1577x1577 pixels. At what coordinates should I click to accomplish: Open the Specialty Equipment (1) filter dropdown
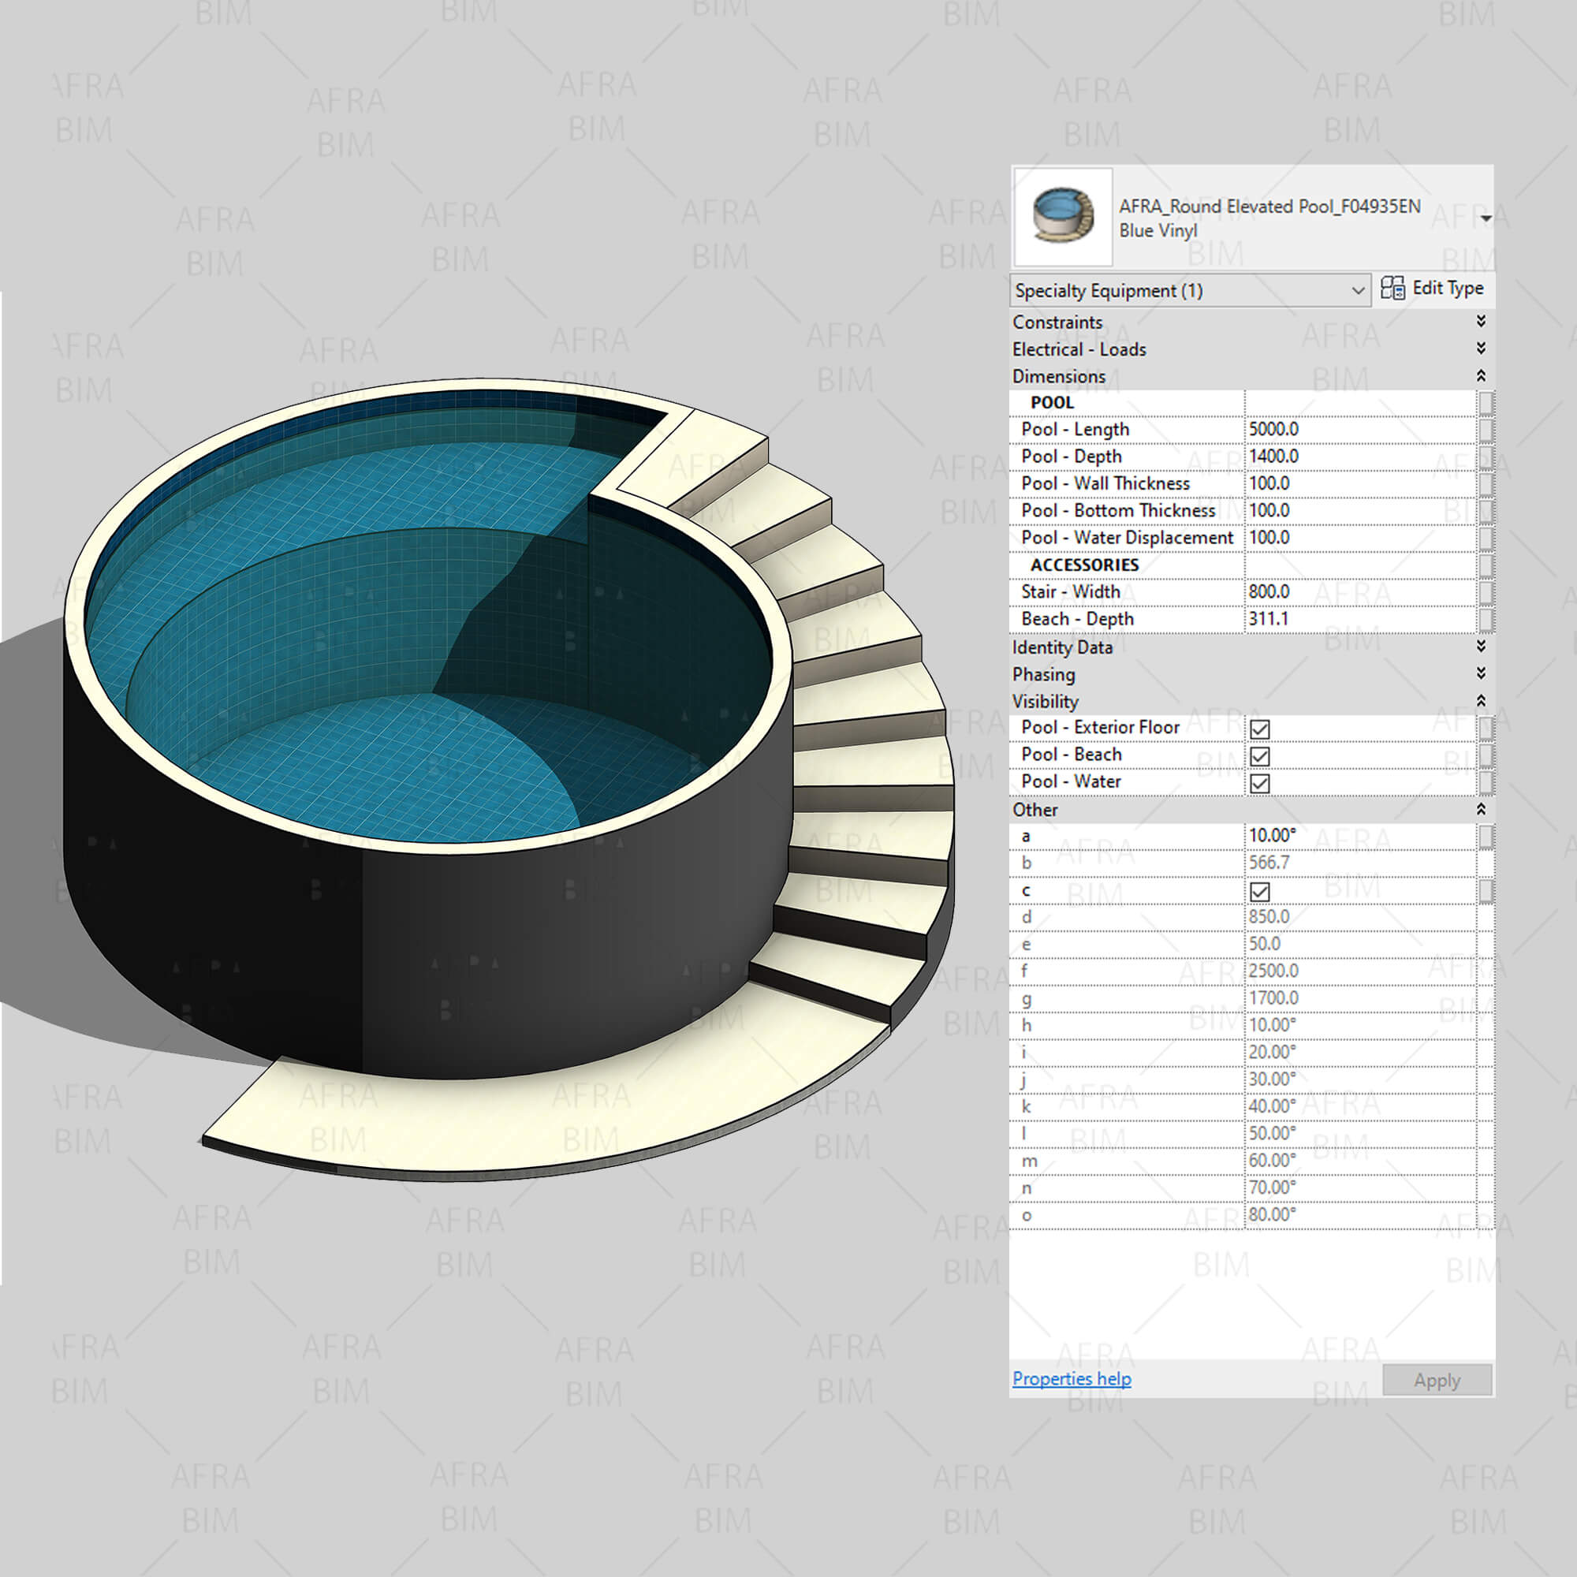(x=1358, y=291)
